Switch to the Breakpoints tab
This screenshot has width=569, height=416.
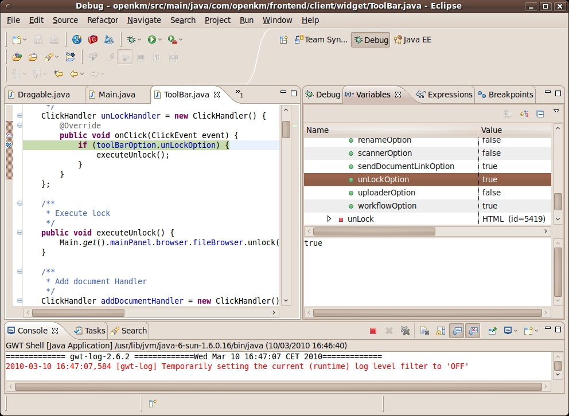pos(505,95)
